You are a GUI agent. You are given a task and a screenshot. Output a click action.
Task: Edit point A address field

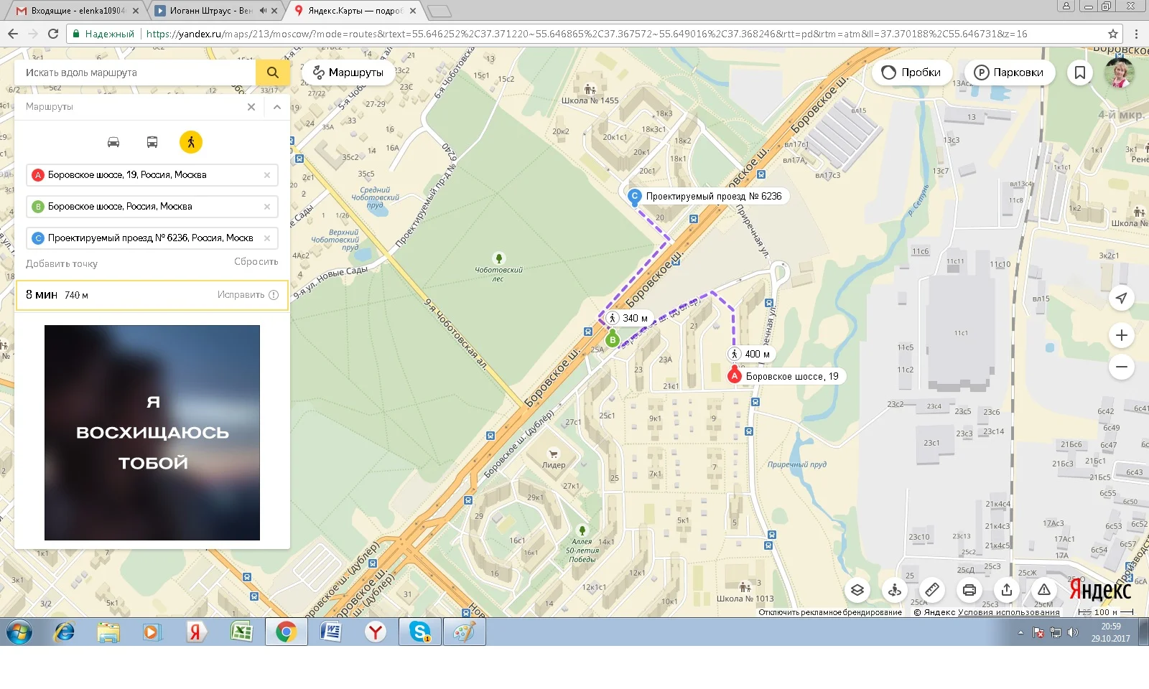152,175
